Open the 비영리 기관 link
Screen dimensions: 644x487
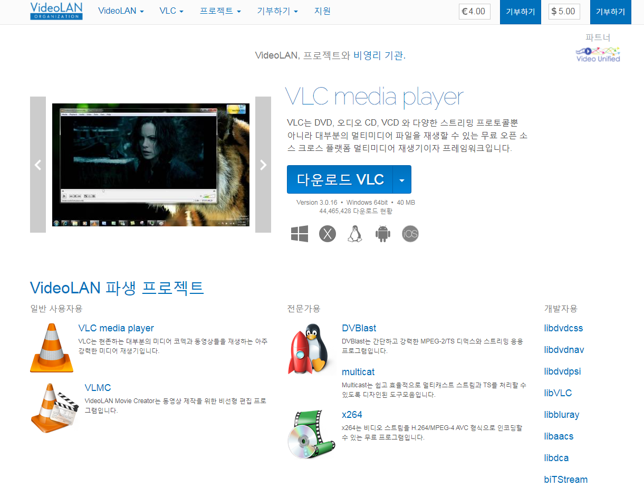[x=379, y=55]
